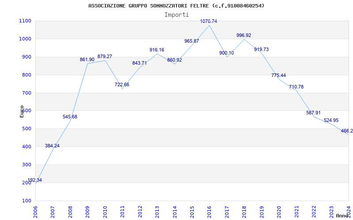Click x-axis year 2012

point(140,212)
